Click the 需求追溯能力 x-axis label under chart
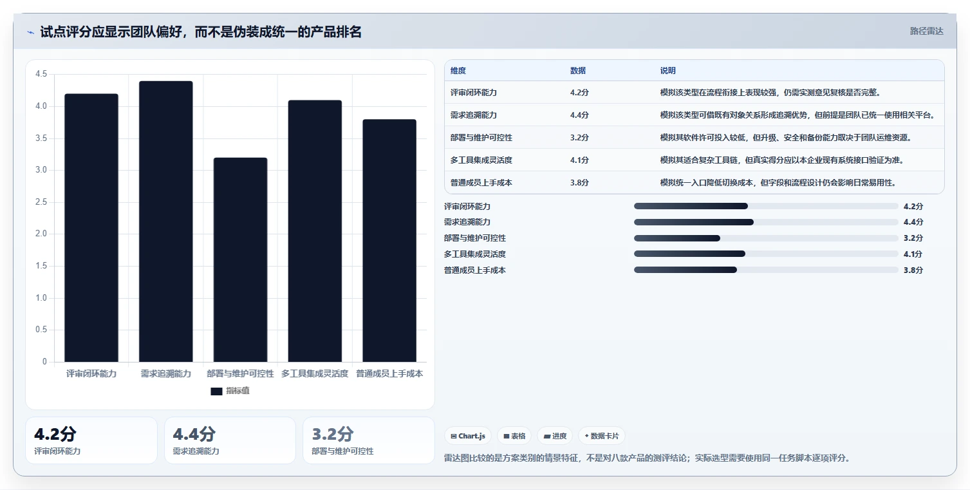The height and width of the screenshot is (490, 970). tap(166, 373)
